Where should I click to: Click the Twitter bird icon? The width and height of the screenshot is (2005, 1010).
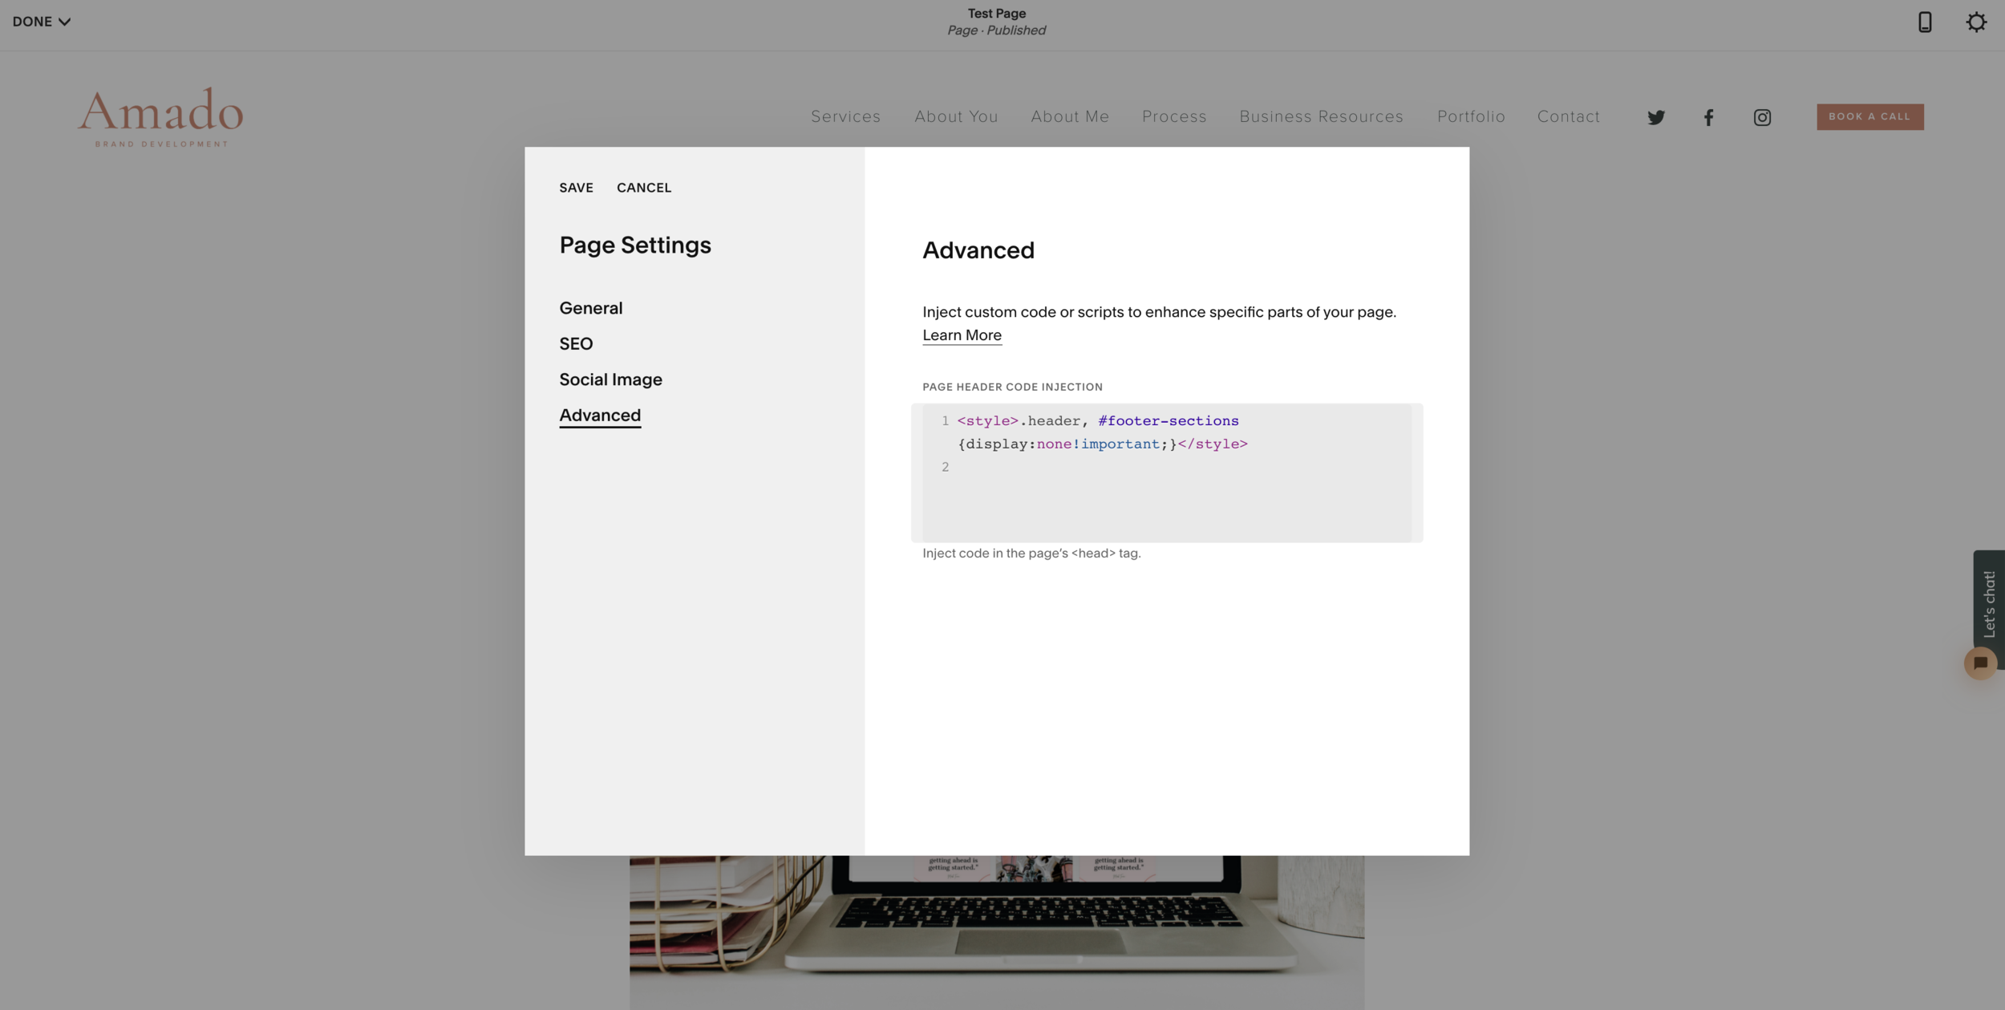tap(1656, 117)
